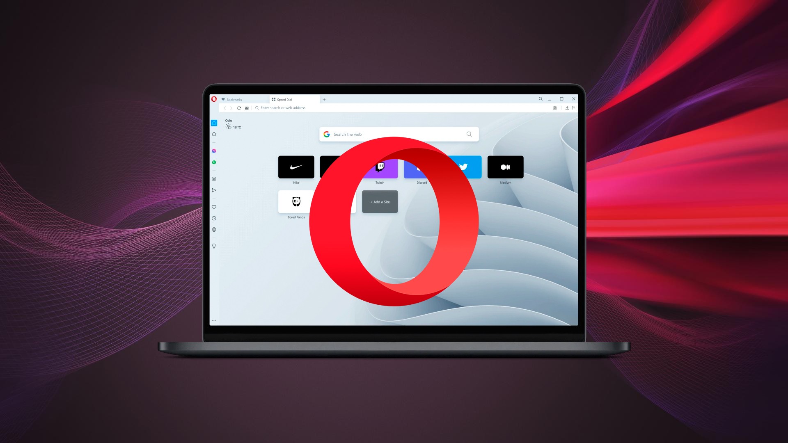Image resolution: width=788 pixels, height=443 pixels.
Task: Click the Settings gear icon
Action: (x=214, y=229)
